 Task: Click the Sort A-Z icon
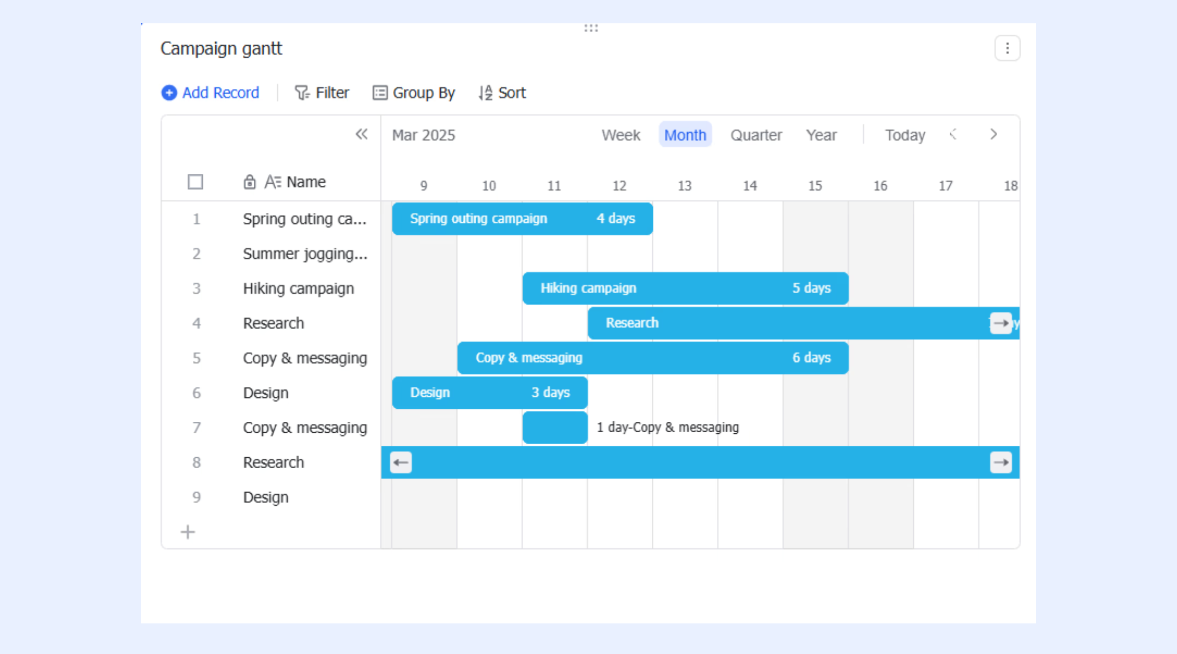click(486, 93)
